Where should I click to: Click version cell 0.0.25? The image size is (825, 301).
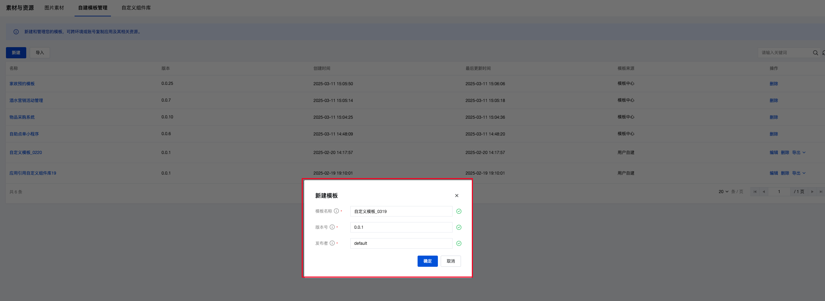(x=167, y=83)
